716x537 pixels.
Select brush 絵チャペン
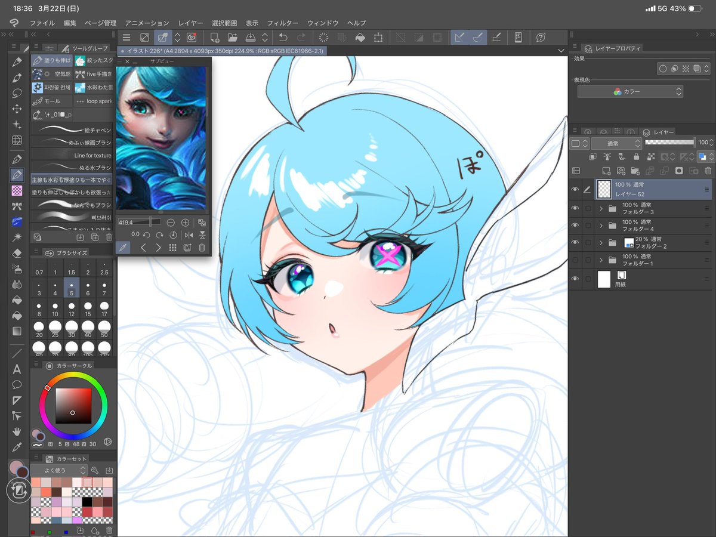point(72,129)
